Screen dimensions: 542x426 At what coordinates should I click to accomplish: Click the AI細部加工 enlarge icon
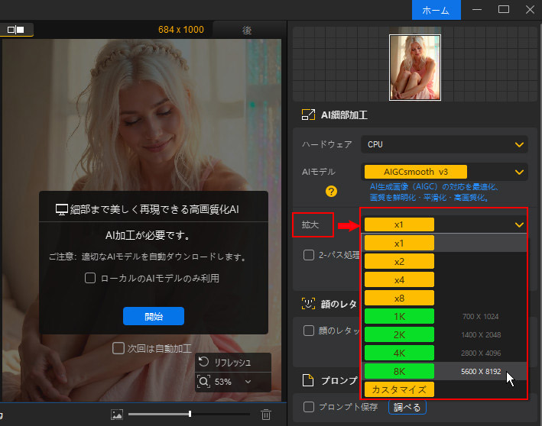tap(308, 115)
